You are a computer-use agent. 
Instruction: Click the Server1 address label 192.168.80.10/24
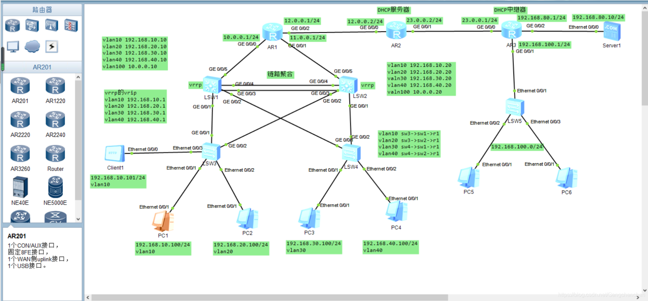pos(598,17)
